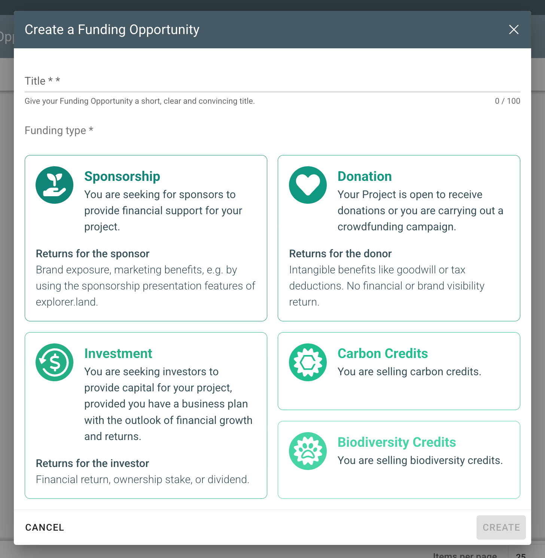Close the Create Funding Opportunity dialog

click(x=514, y=30)
